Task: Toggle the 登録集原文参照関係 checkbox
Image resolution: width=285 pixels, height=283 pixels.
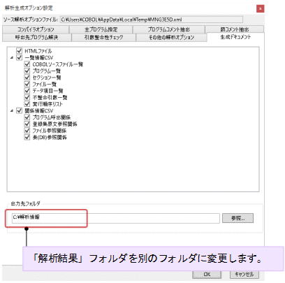Action: (27, 124)
